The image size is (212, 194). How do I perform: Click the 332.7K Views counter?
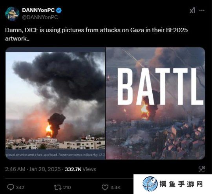80,169
